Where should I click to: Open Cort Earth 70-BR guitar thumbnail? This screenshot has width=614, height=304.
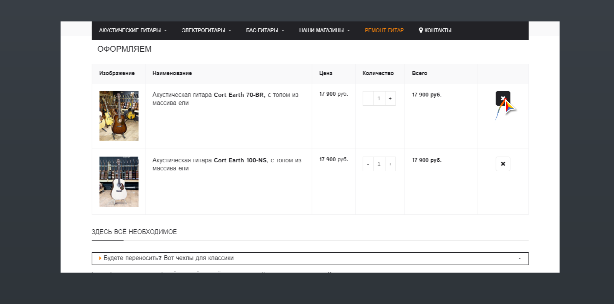tap(119, 116)
